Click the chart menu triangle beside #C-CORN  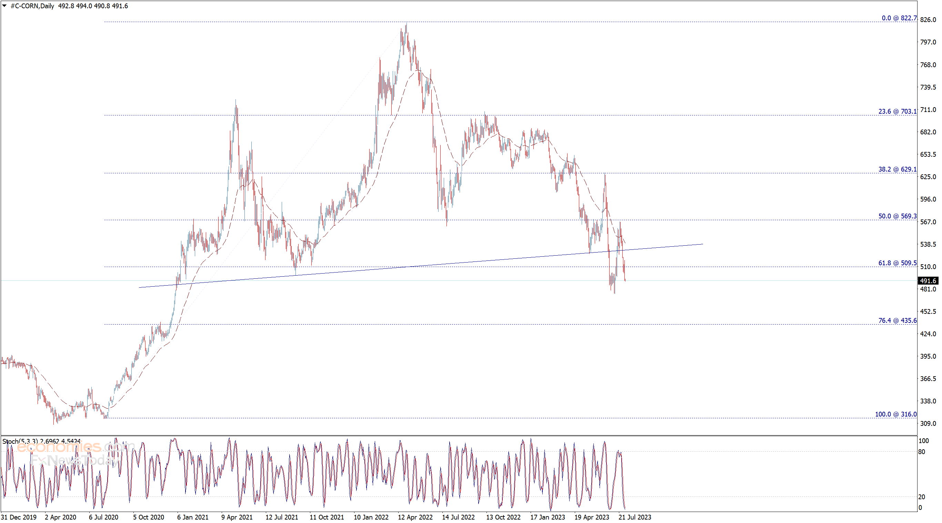(4, 6)
